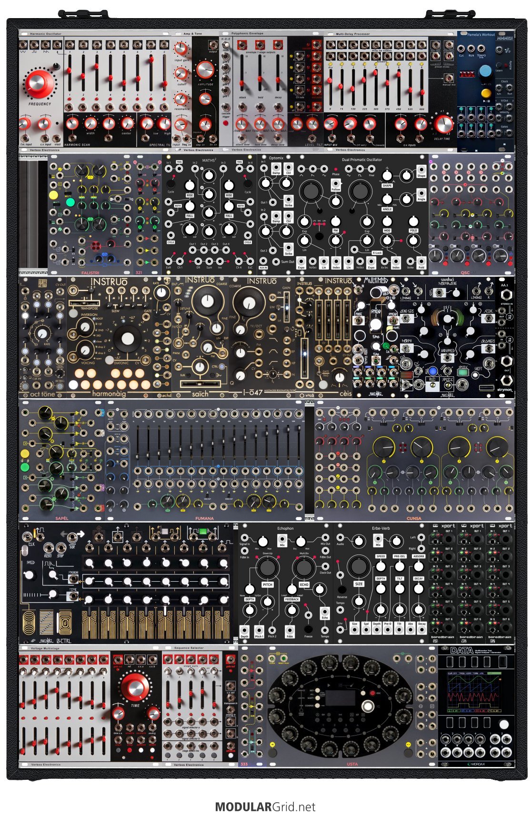The image size is (531, 817).
Task: Click the PITCH knob on Echophon
Action: pyautogui.click(x=267, y=567)
